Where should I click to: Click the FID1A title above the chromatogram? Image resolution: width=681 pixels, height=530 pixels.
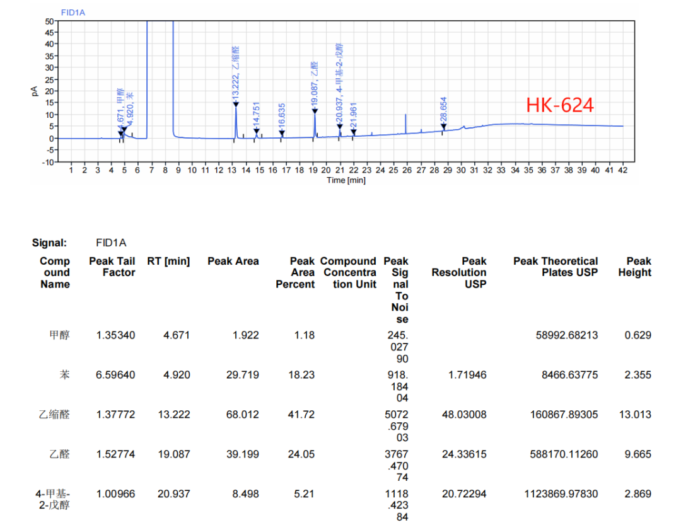point(74,12)
